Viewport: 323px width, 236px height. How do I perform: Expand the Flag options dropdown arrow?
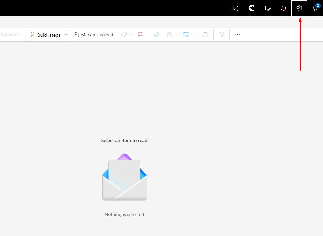tap(147, 35)
